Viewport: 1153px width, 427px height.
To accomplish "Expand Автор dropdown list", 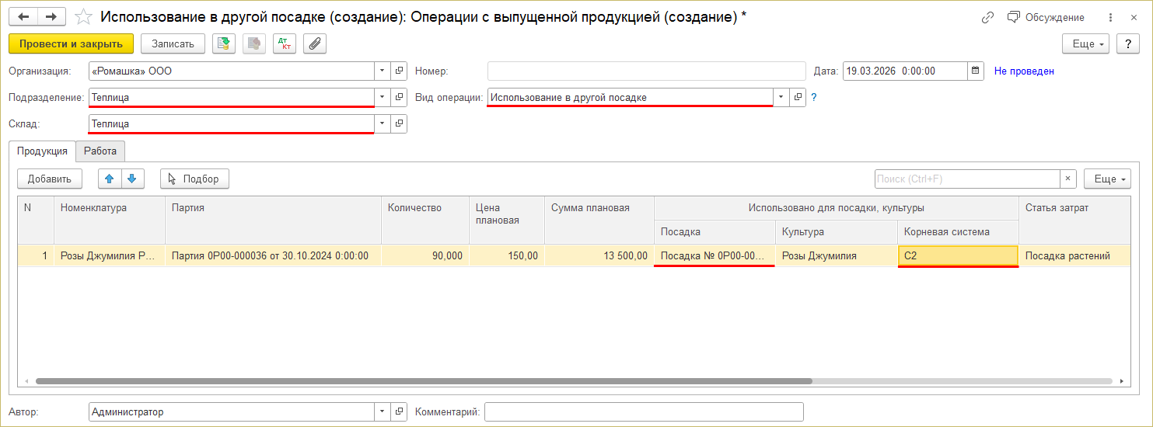I will (x=382, y=411).
